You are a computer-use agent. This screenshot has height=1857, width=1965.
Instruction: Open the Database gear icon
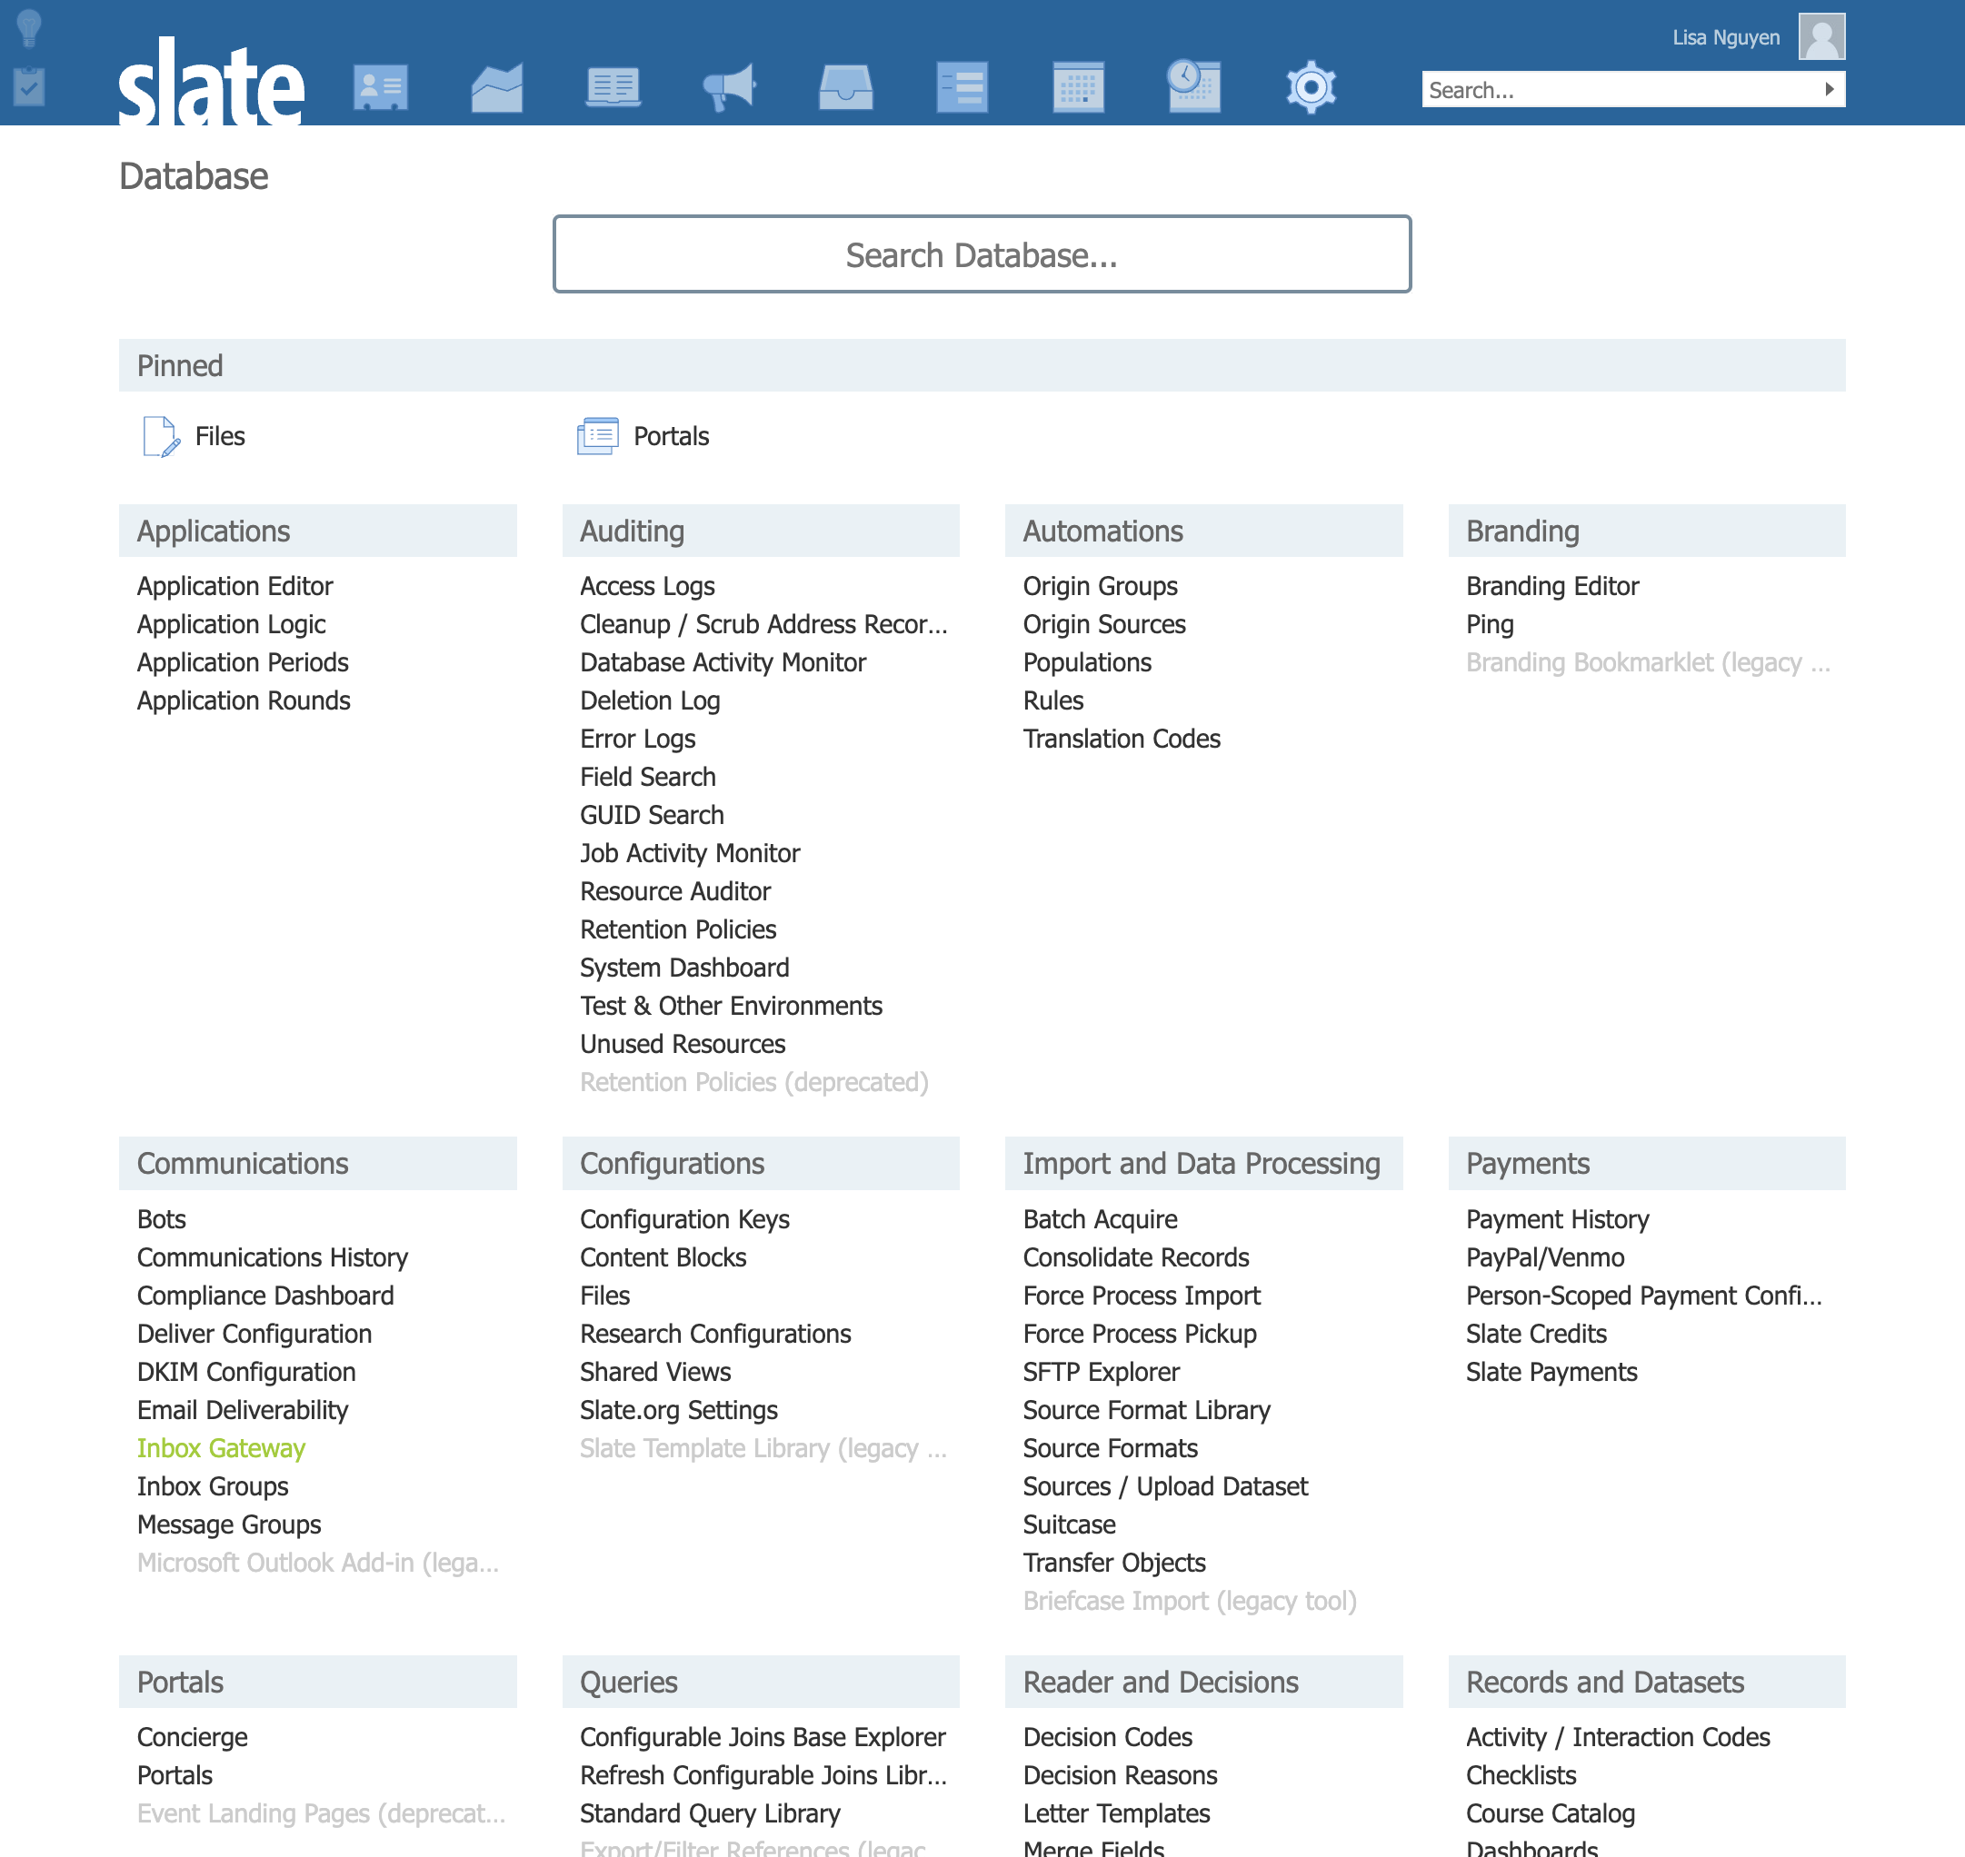[1312, 87]
